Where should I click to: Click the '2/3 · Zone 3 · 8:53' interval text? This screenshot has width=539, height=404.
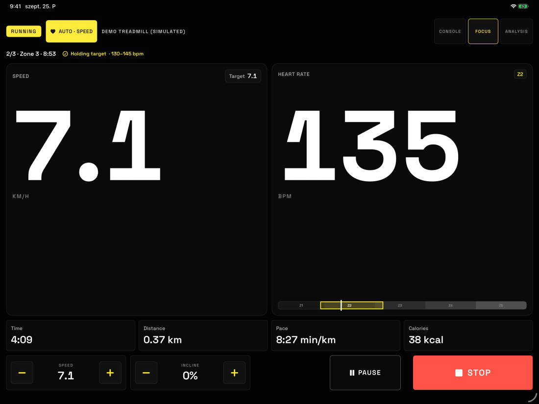click(31, 54)
